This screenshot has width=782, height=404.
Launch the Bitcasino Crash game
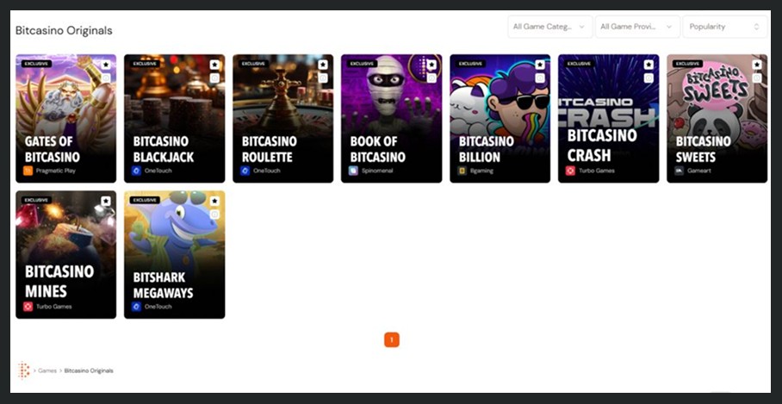click(608, 119)
